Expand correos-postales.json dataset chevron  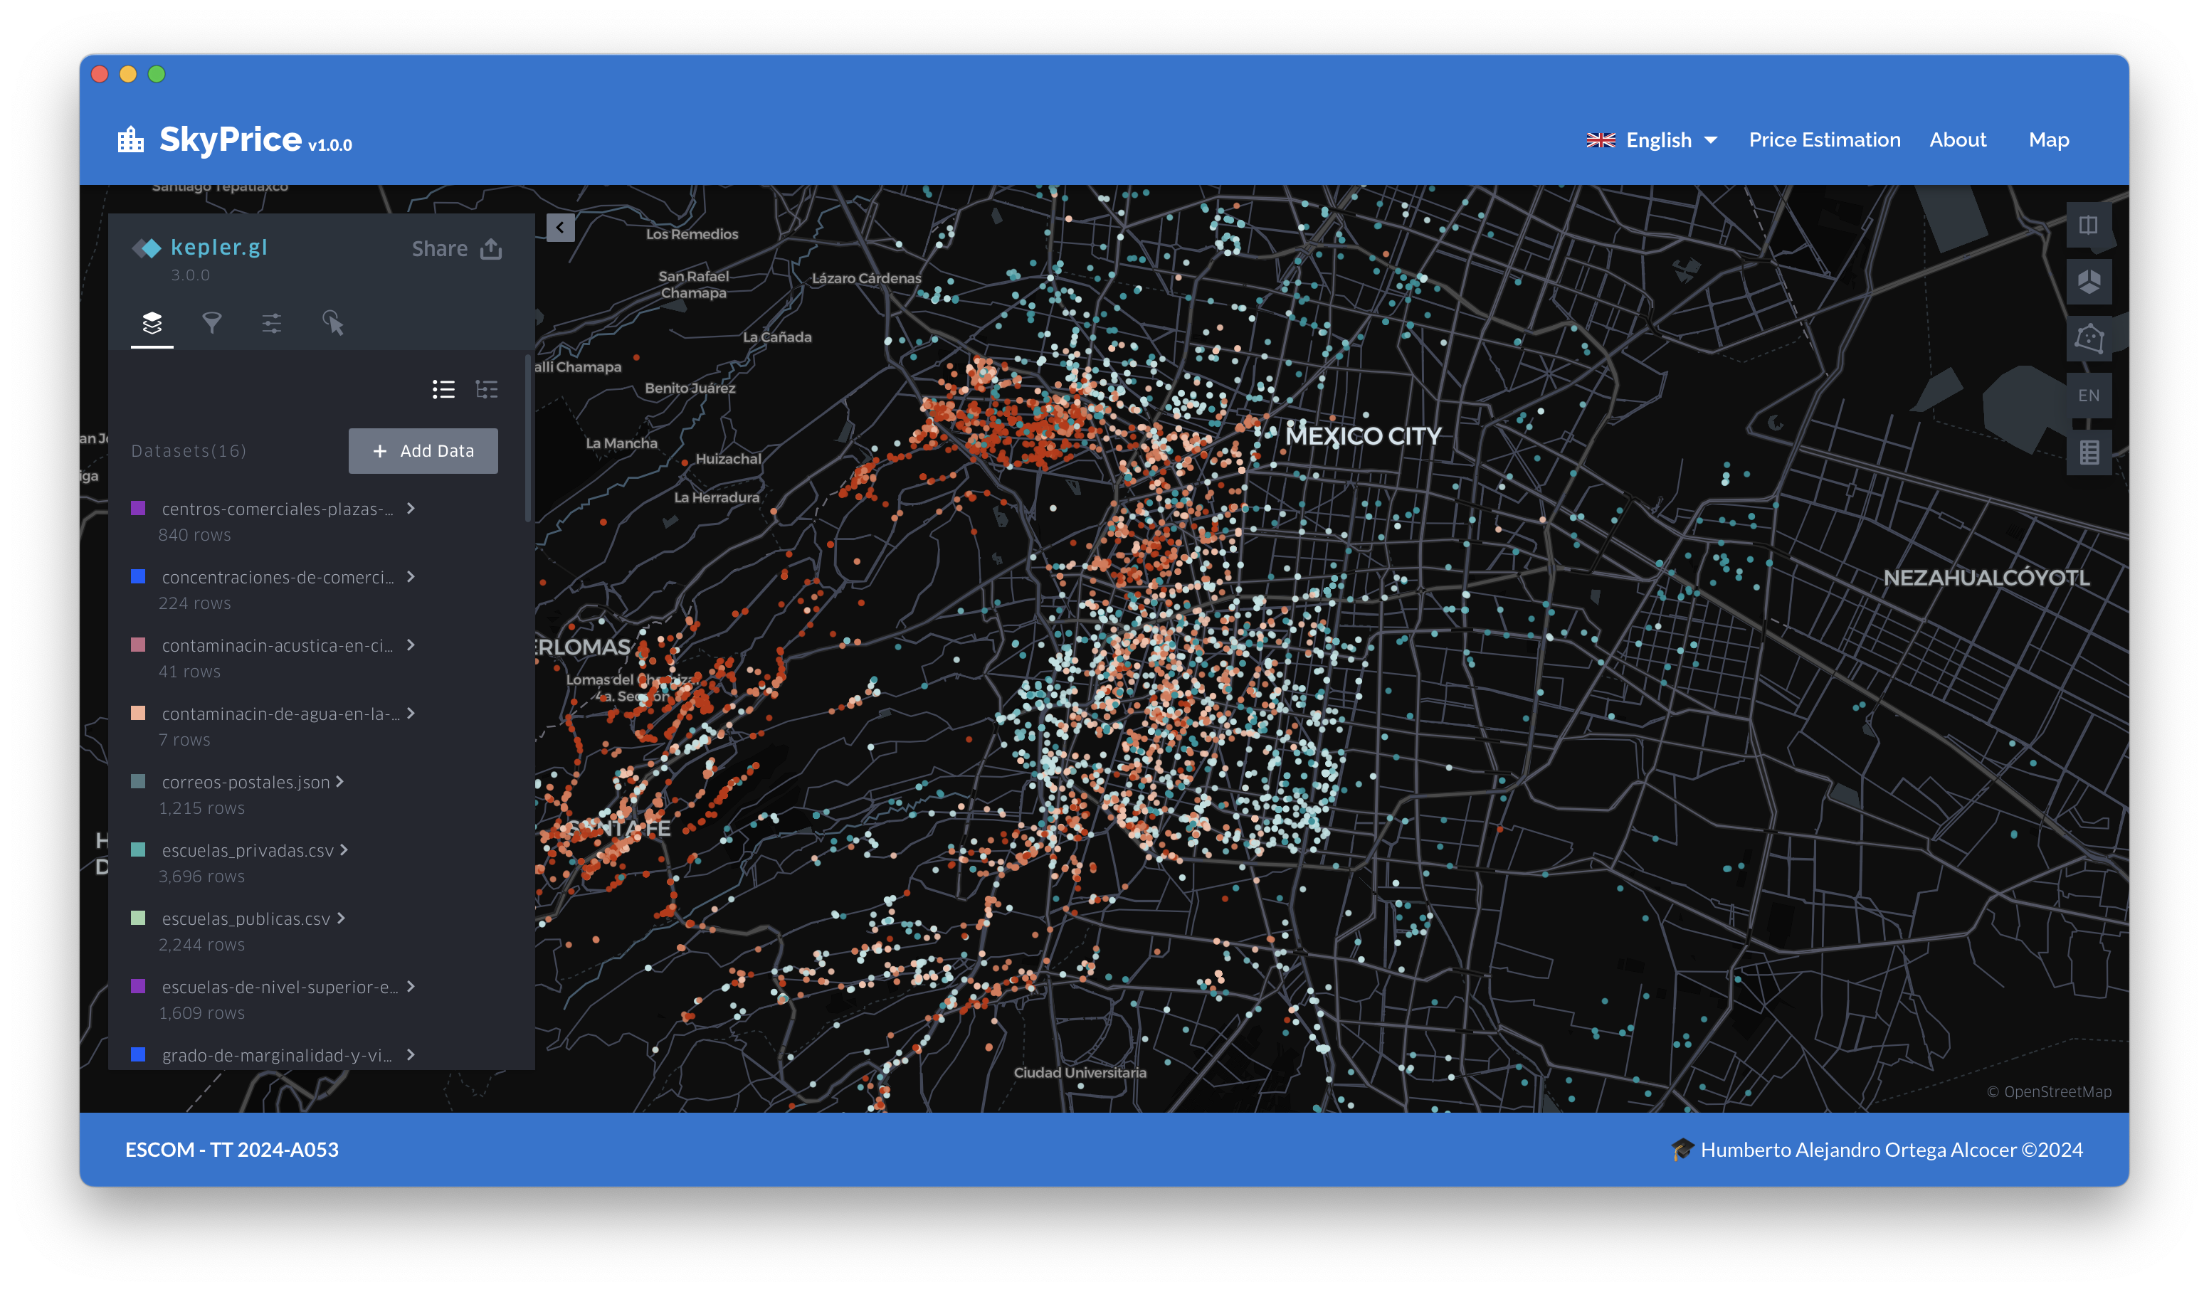coord(339,781)
